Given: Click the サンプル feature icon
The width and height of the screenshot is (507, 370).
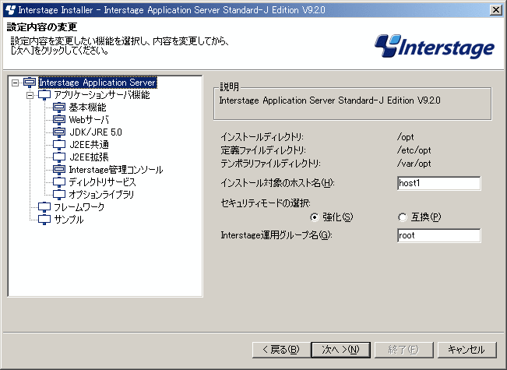Looking at the screenshot, I should (x=44, y=220).
